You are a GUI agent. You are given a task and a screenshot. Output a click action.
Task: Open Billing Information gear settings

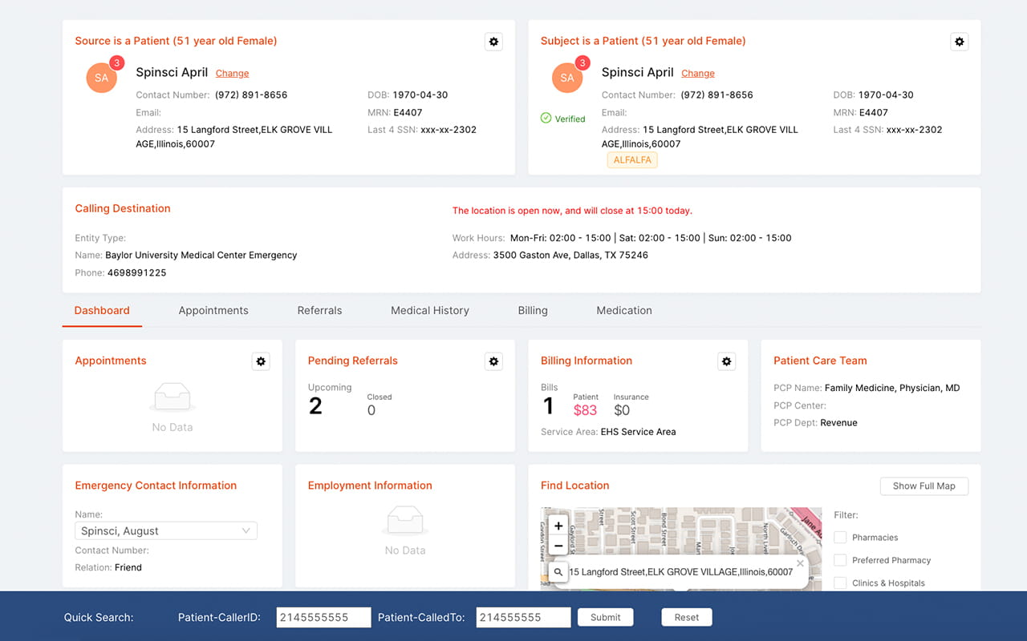pos(726,361)
